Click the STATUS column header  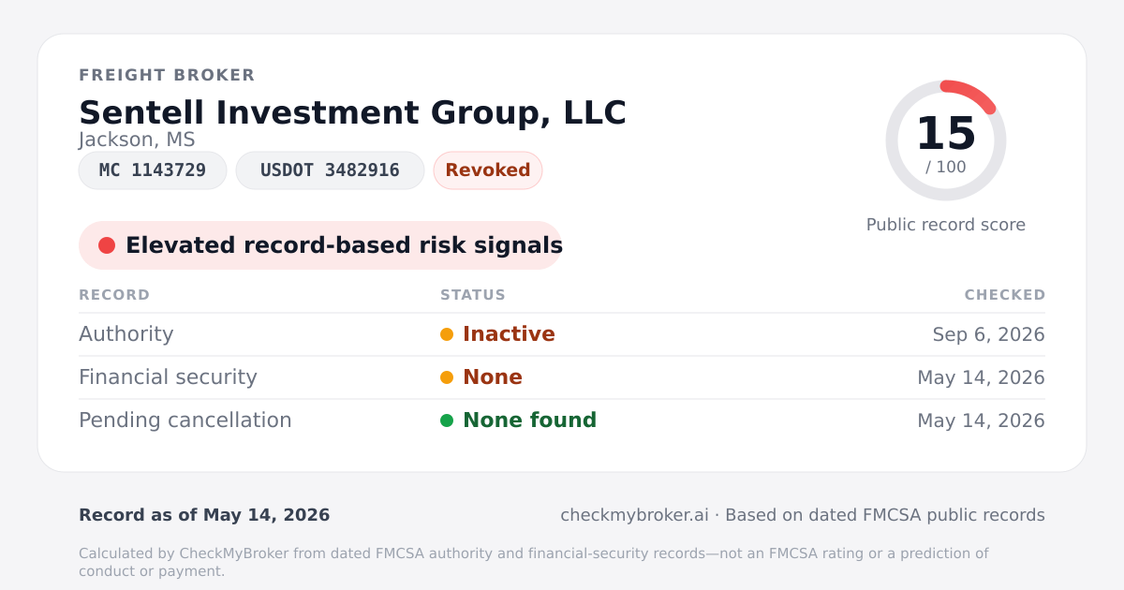pos(473,295)
